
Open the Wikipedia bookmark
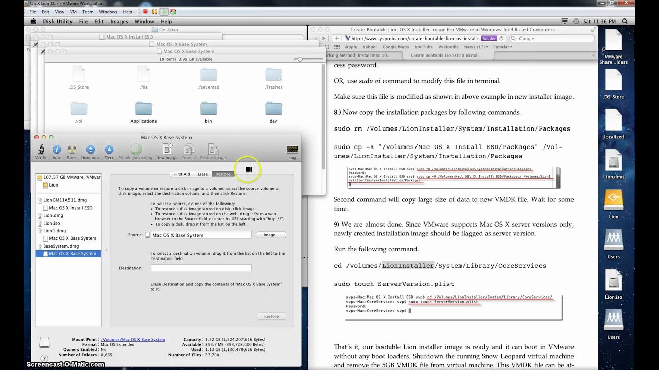tap(448, 47)
